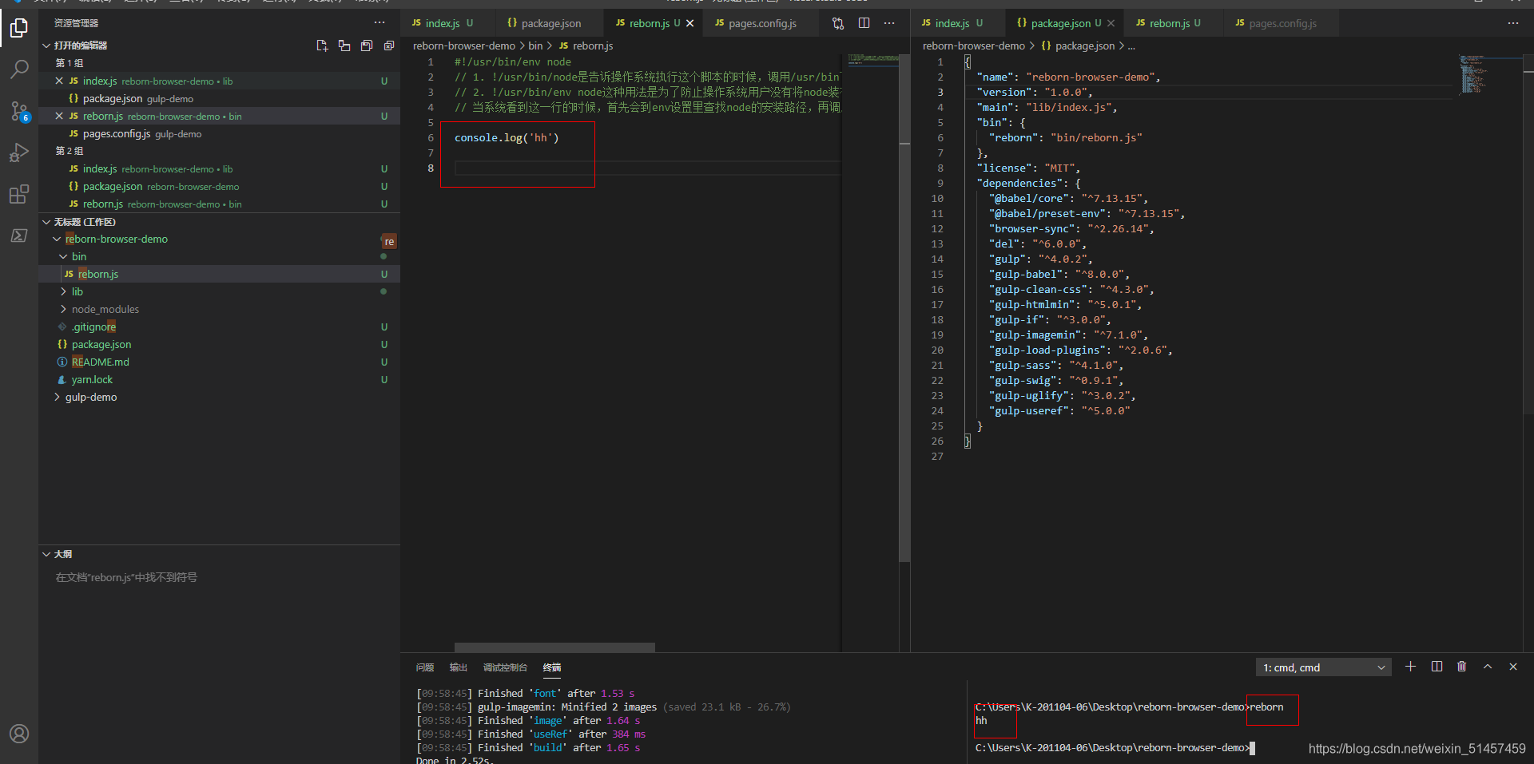Switch to pages.config.js tab in left editor
This screenshot has width=1534, height=764.
[x=761, y=23]
